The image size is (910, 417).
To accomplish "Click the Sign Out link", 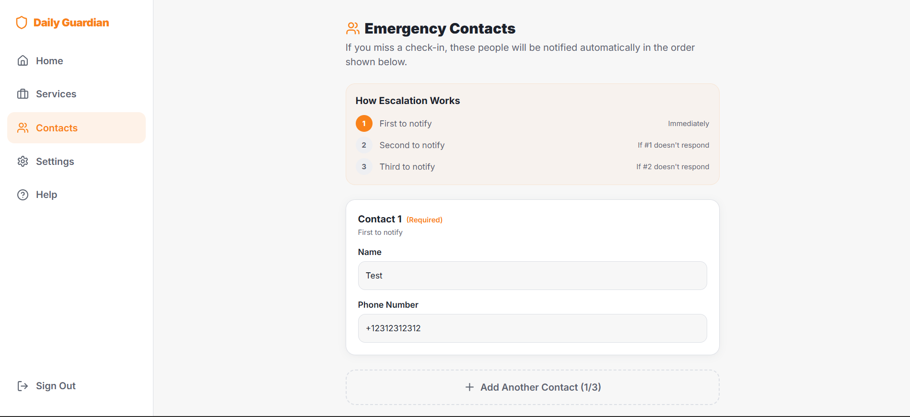I will [56, 386].
